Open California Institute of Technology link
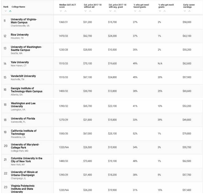The image size is (204, 195). (24, 132)
